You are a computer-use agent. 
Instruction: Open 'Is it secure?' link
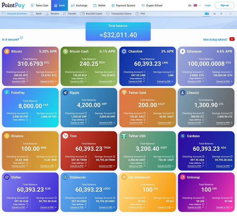[x=10, y=40]
